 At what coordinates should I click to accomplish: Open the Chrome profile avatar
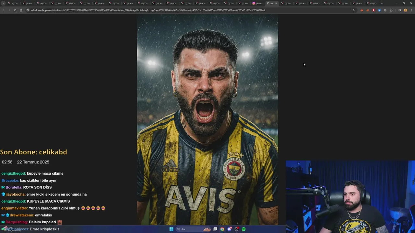[406, 10]
